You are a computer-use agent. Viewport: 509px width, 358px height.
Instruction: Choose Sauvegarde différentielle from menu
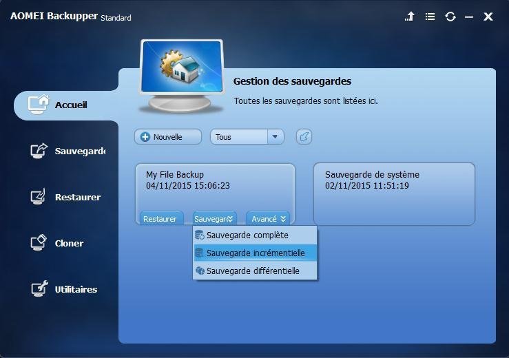point(255,271)
